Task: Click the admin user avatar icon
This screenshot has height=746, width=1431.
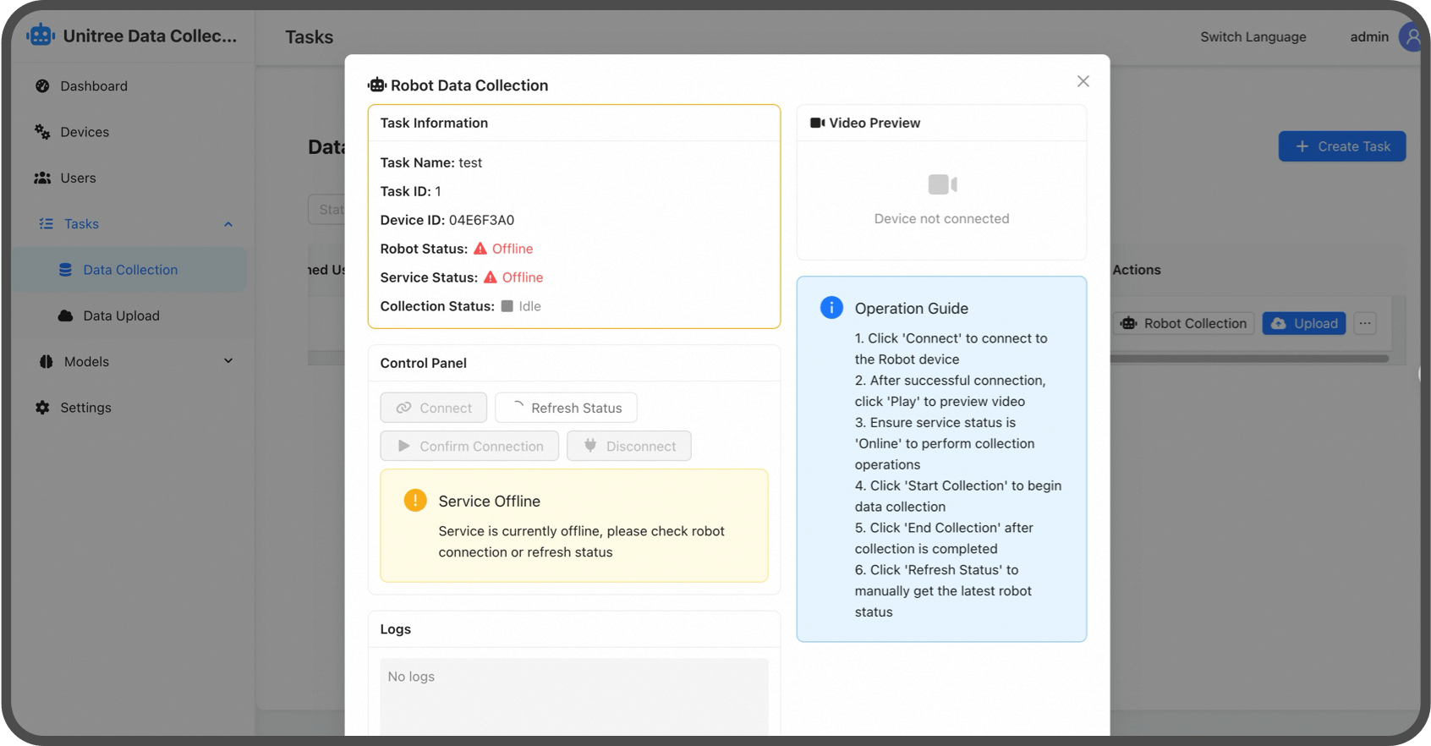Action: pyautogui.click(x=1411, y=37)
